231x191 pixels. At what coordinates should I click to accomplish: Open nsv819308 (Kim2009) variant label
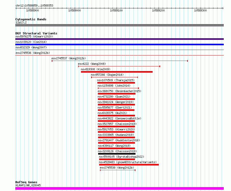click(96, 69)
